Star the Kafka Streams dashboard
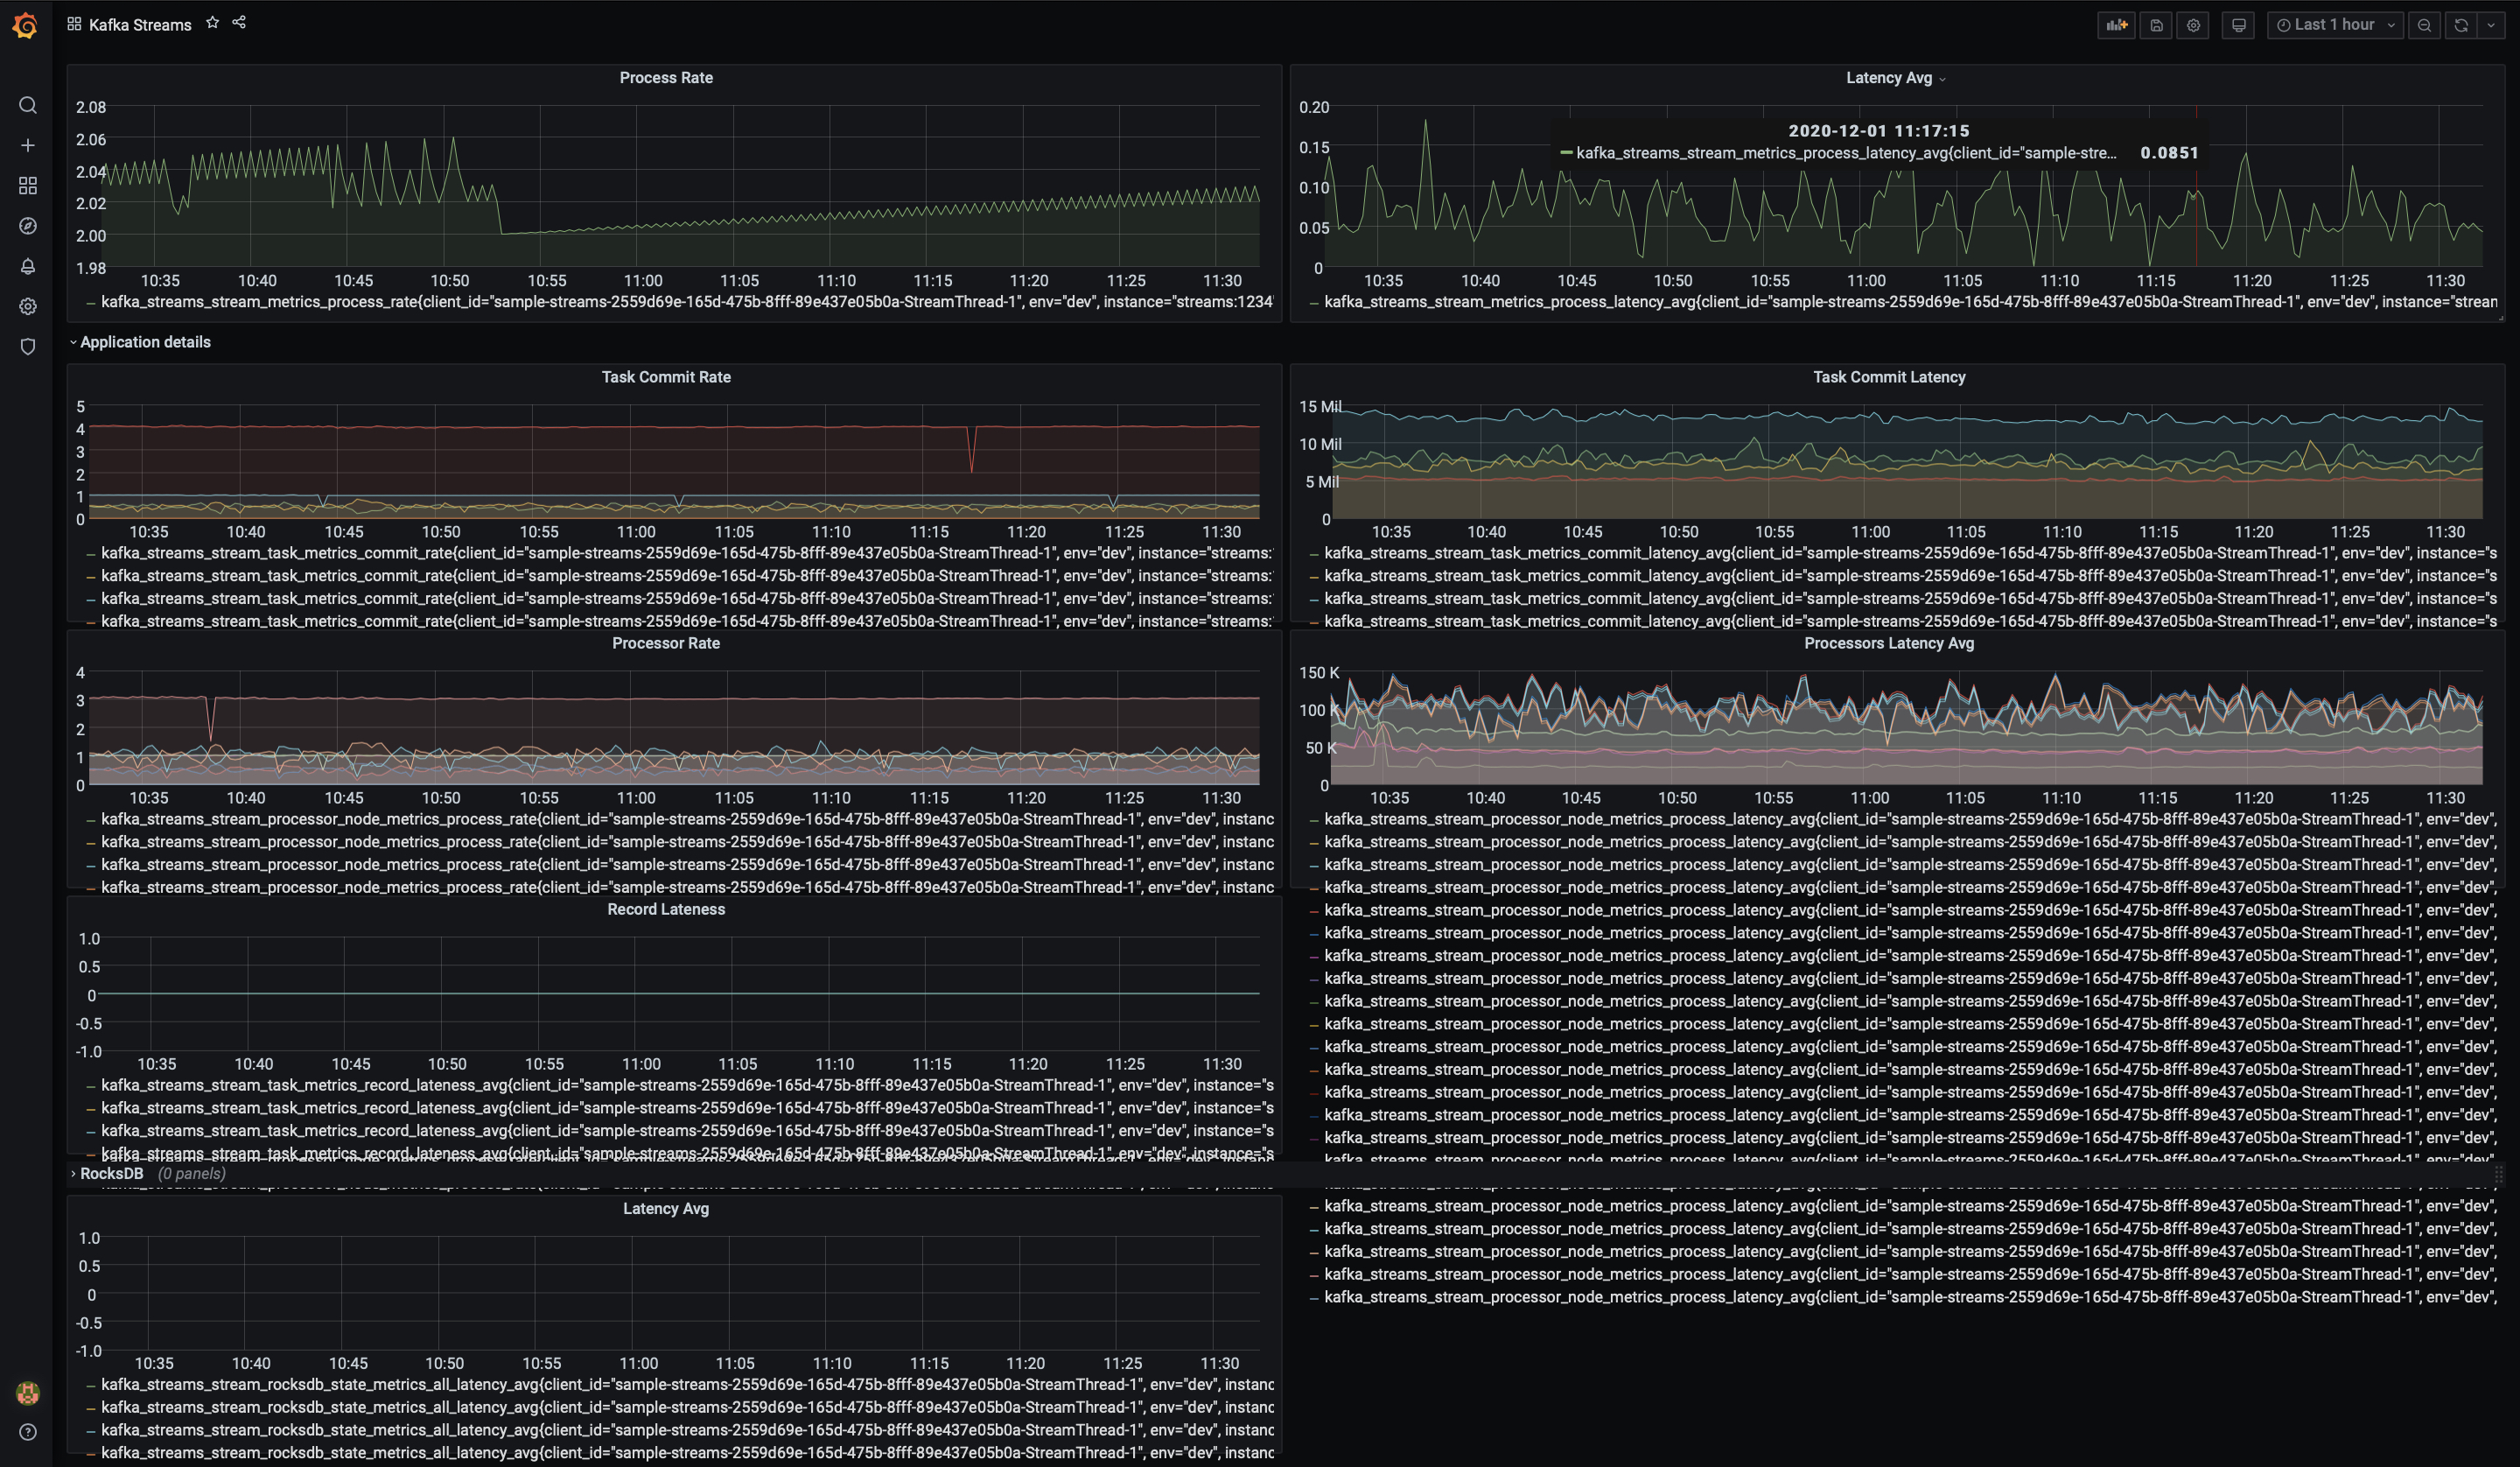 click(x=212, y=23)
